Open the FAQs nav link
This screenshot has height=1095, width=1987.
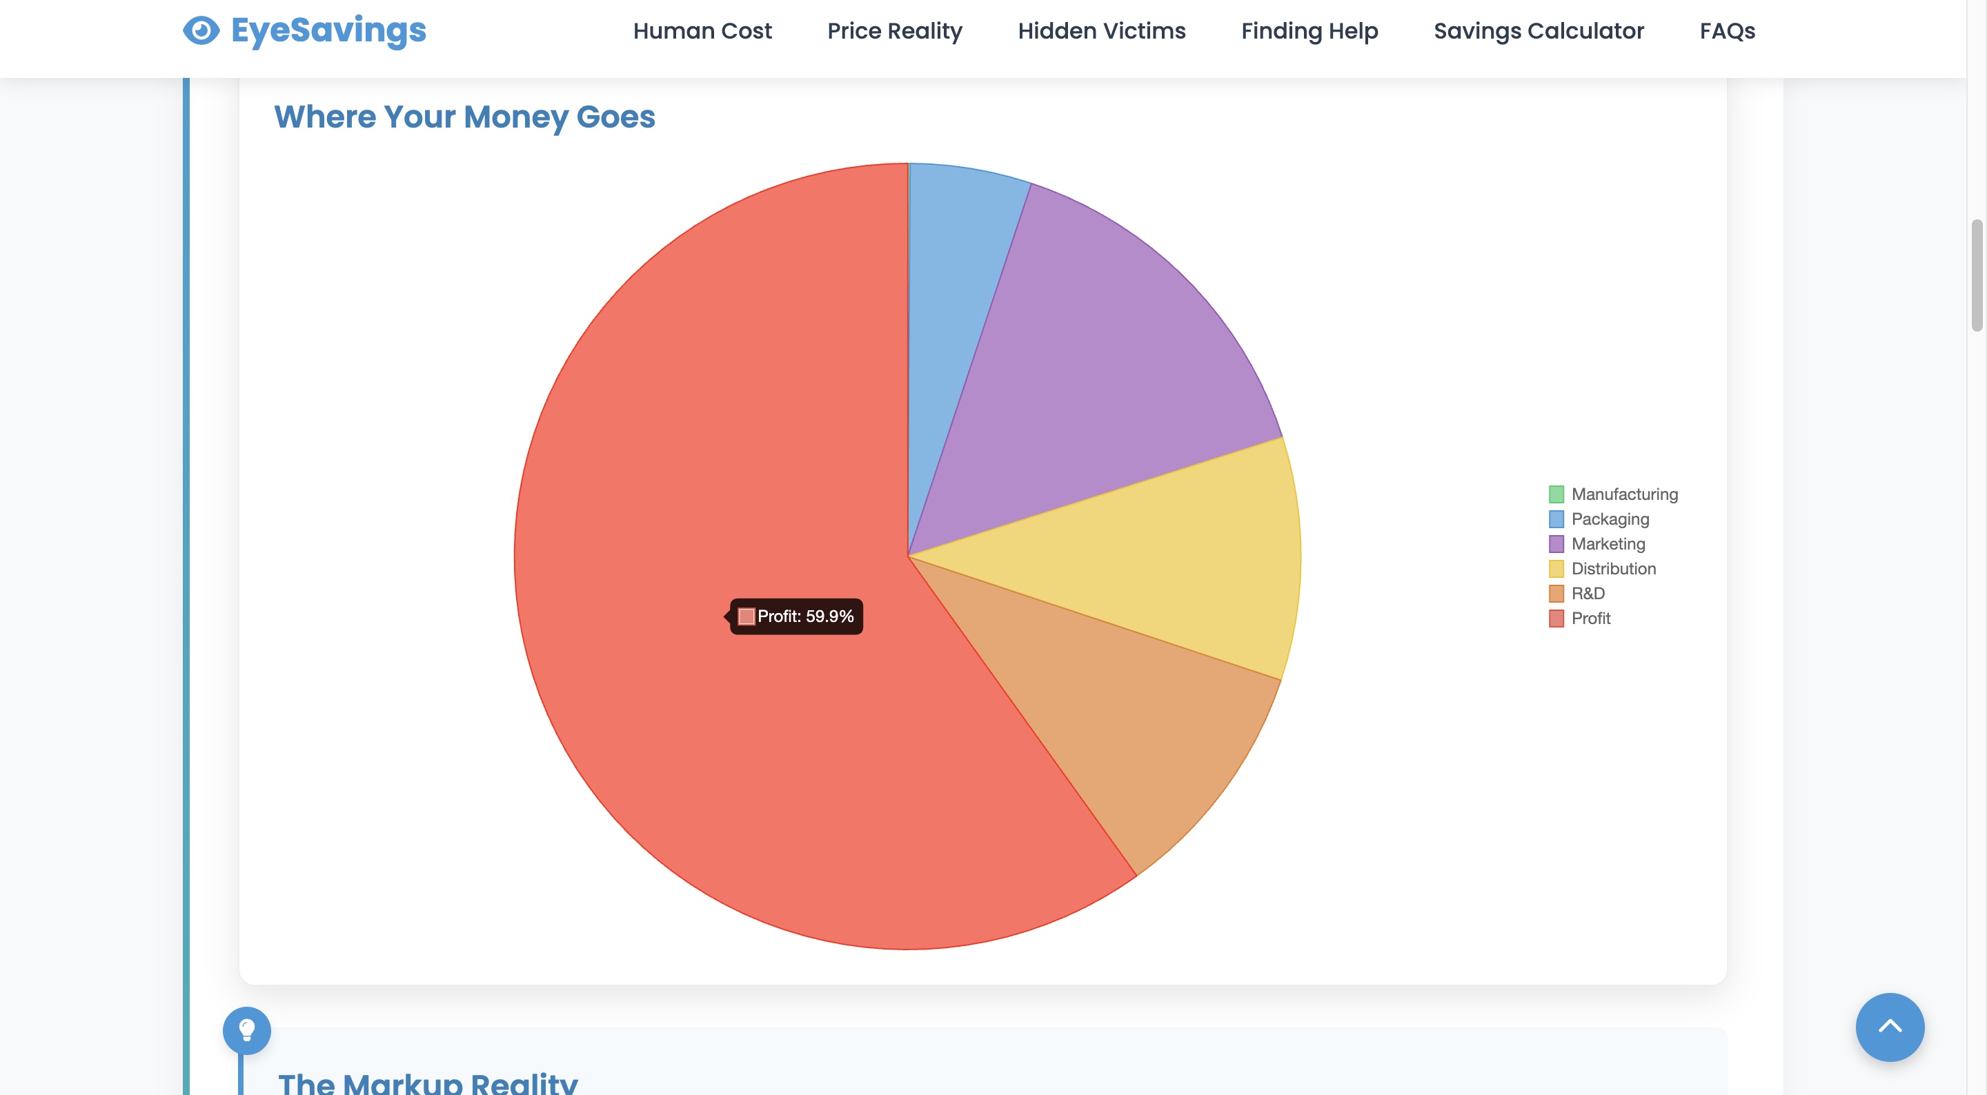pyautogui.click(x=1726, y=31)
